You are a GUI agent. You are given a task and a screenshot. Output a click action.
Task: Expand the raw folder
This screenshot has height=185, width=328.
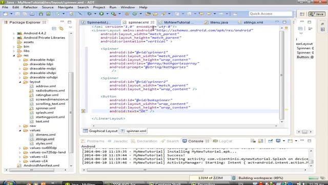[x=20, y=126]
